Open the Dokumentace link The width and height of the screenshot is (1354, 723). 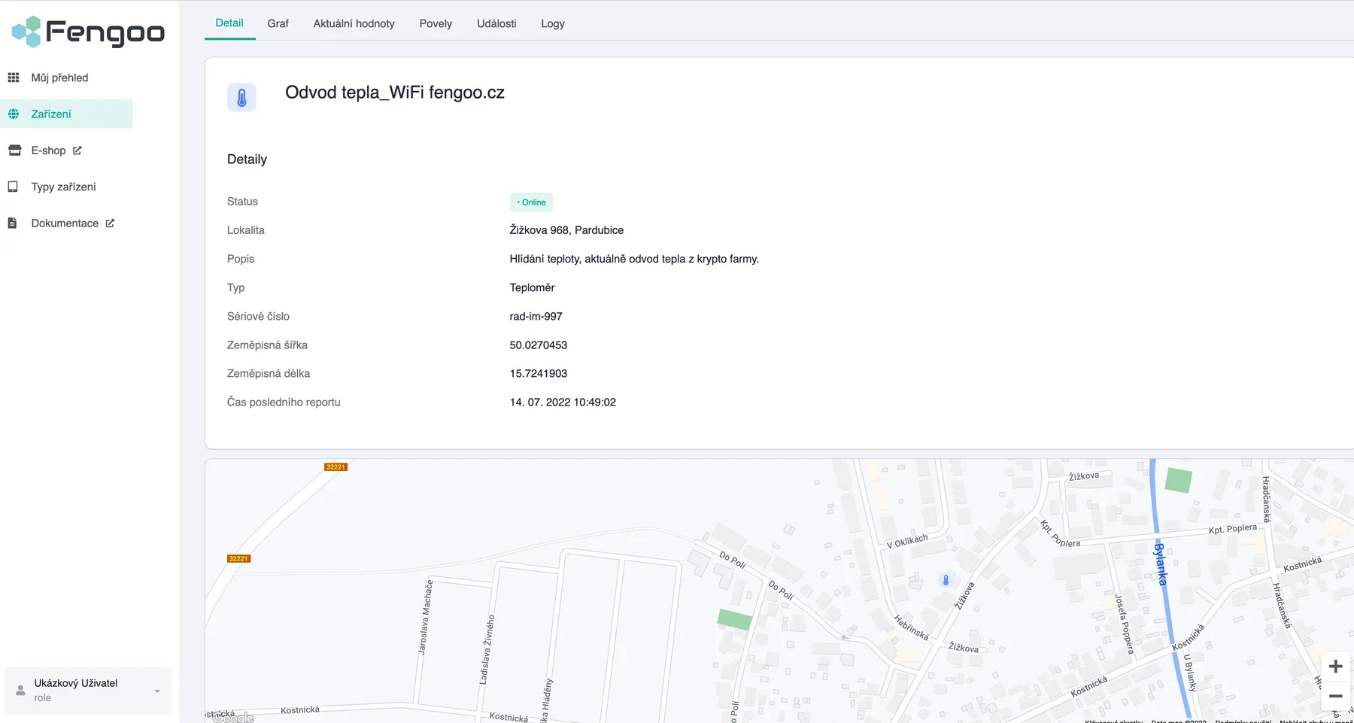point(66,223)
